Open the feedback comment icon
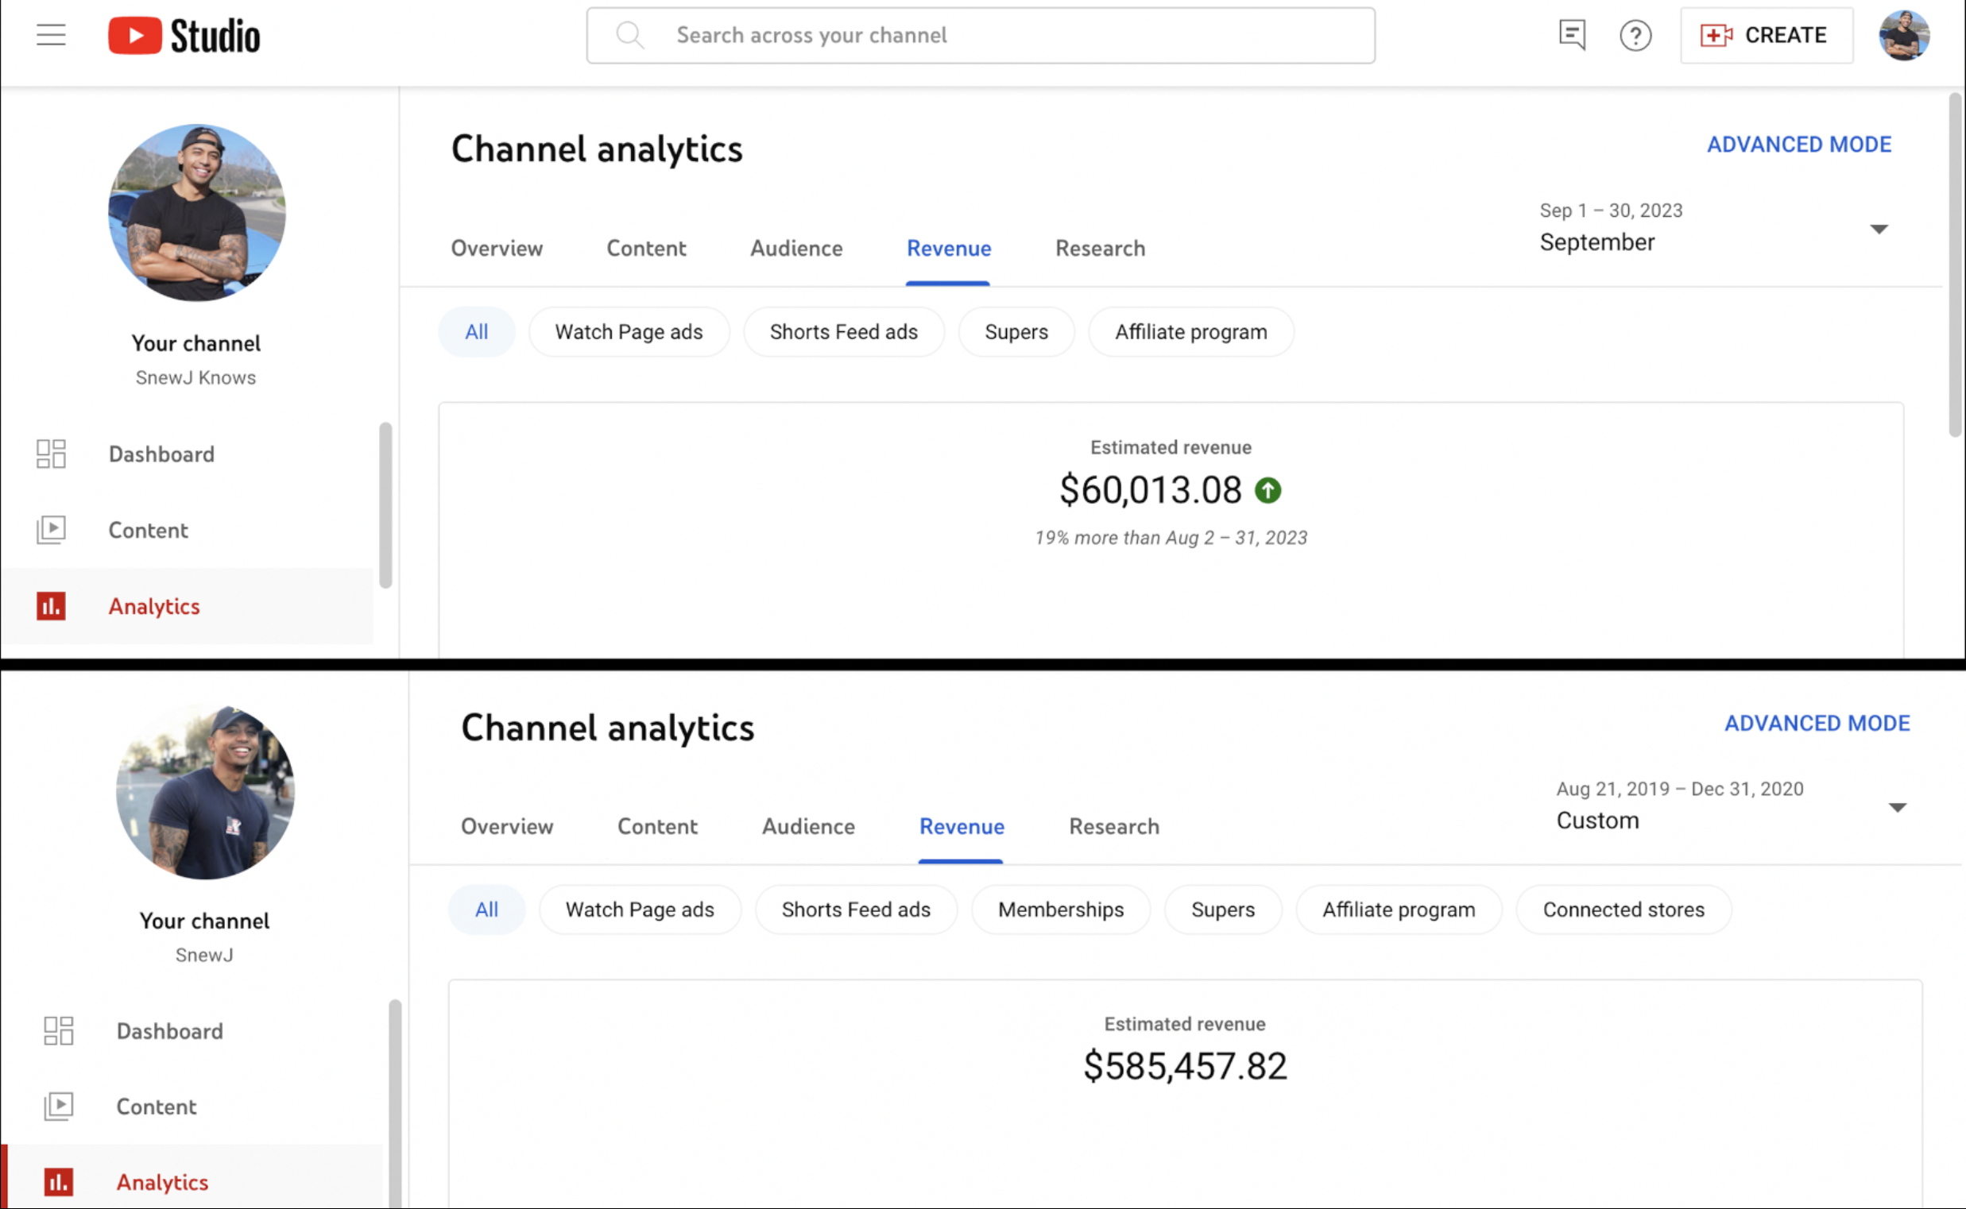This screenshot has height=1209, width=1966. [x=1573, y=35]
